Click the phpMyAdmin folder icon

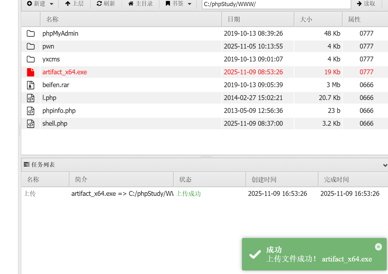(x=31, y=33)
